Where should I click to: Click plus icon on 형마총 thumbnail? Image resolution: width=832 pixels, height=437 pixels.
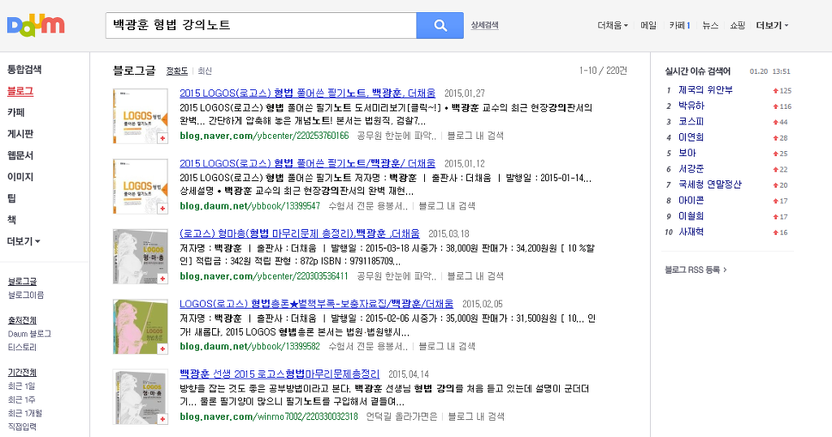(x=162, y=279)
